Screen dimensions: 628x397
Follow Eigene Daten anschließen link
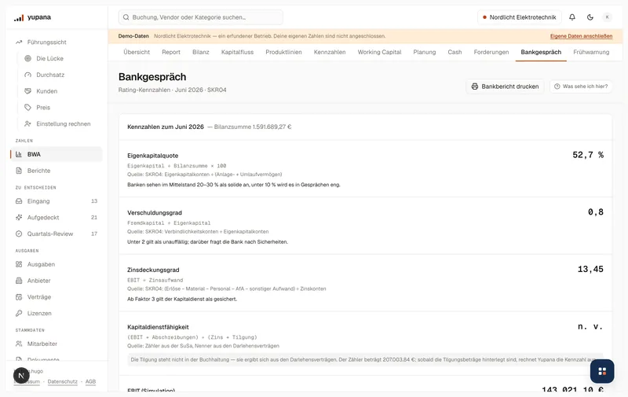[x=581, y=36]
